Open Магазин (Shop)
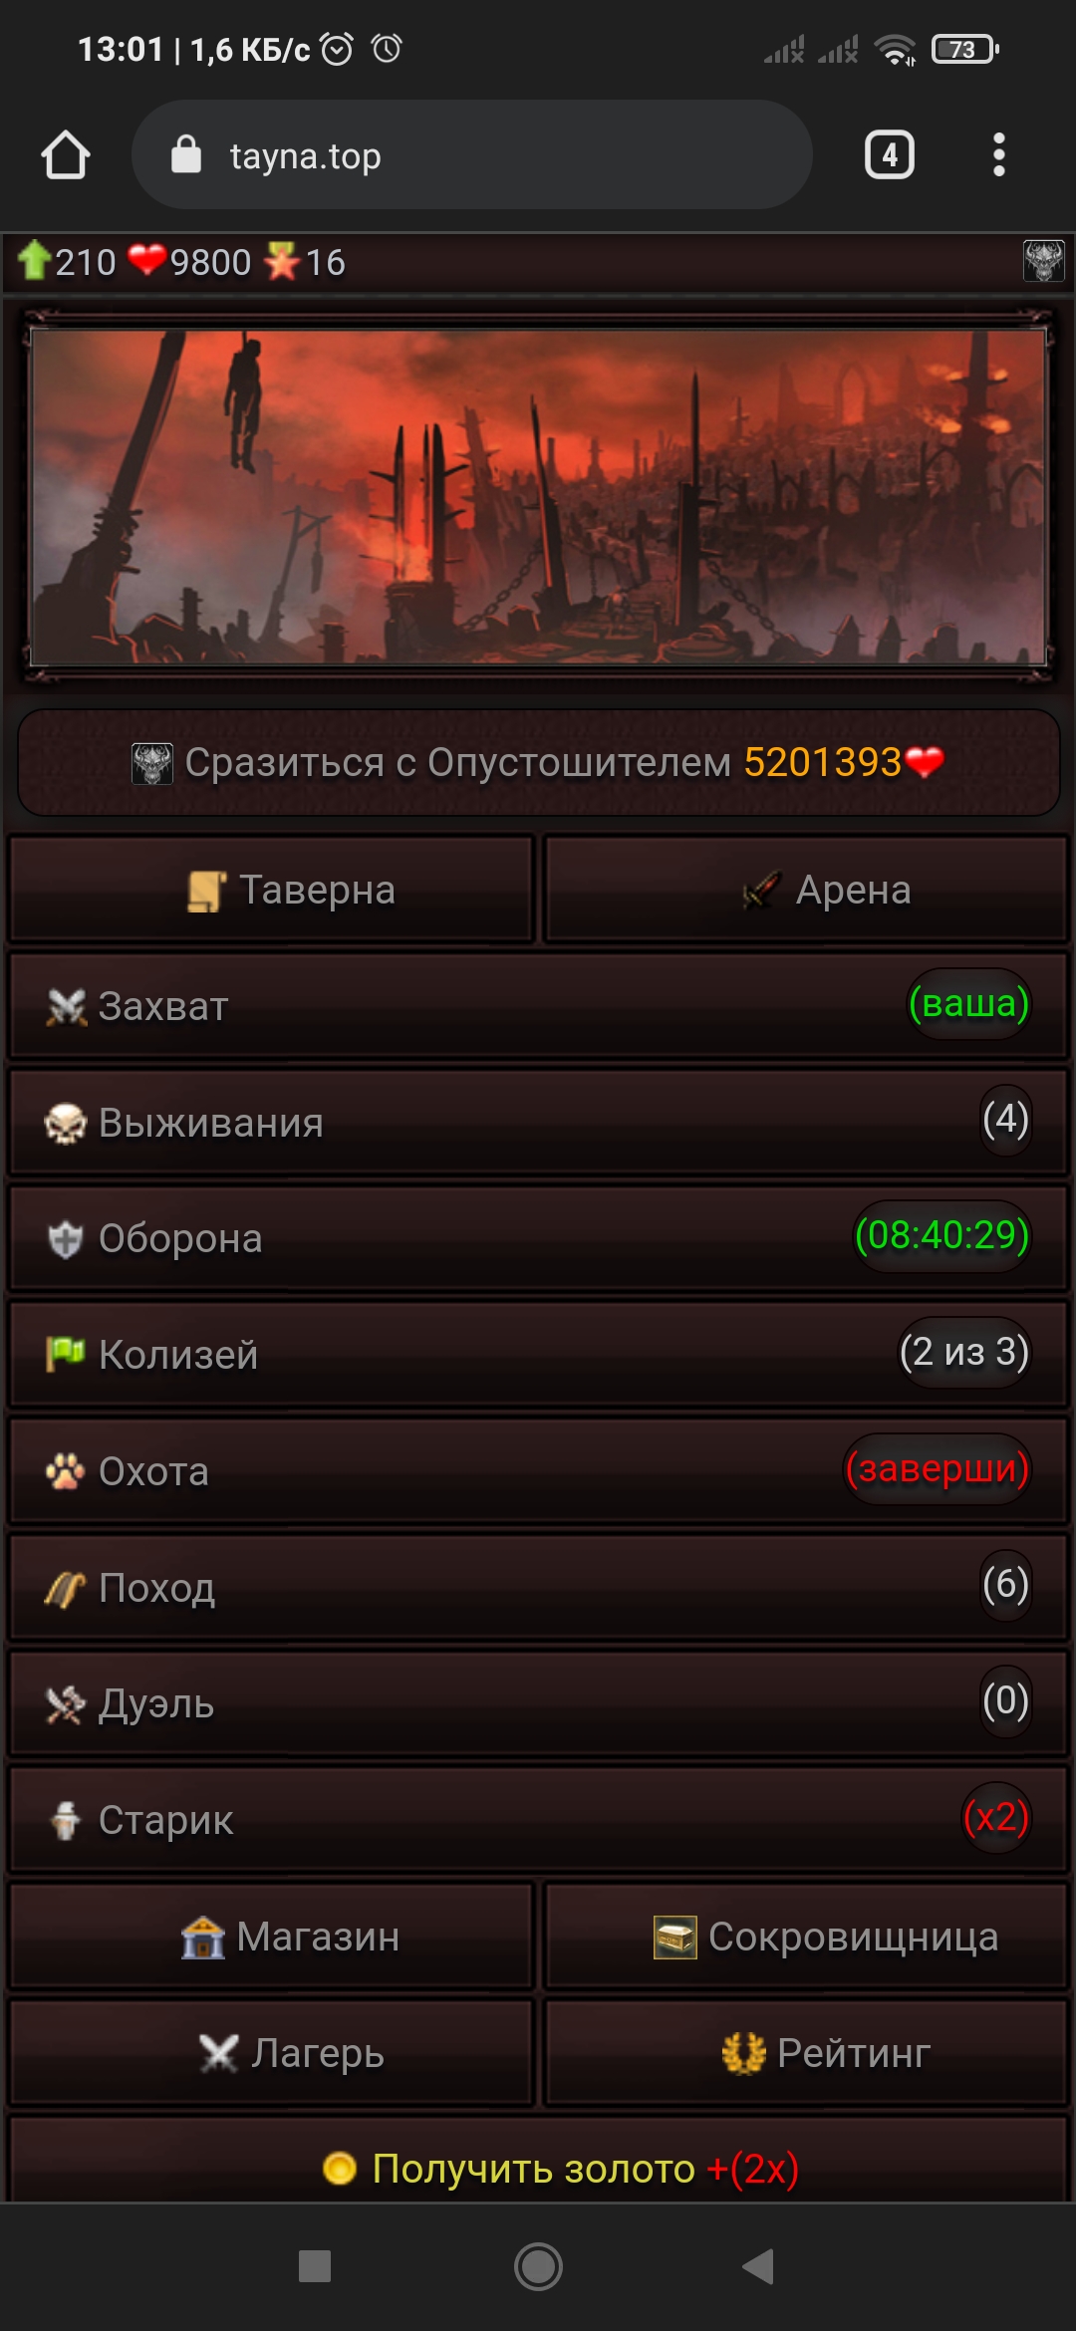Viewport: 1076px width, 2331px height. pos(271,1937)
